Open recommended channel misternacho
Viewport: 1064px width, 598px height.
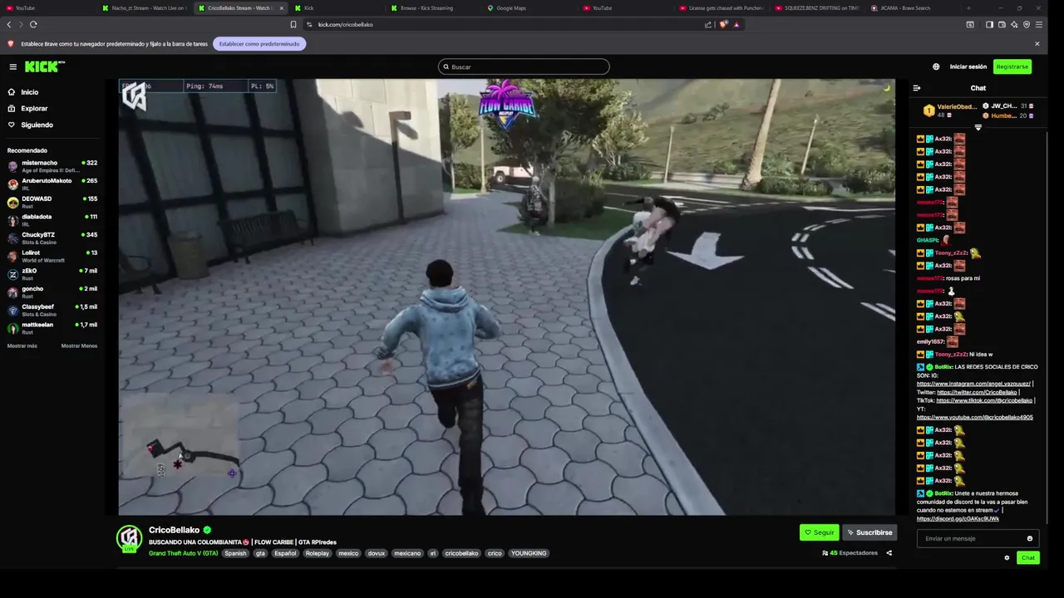52,166
